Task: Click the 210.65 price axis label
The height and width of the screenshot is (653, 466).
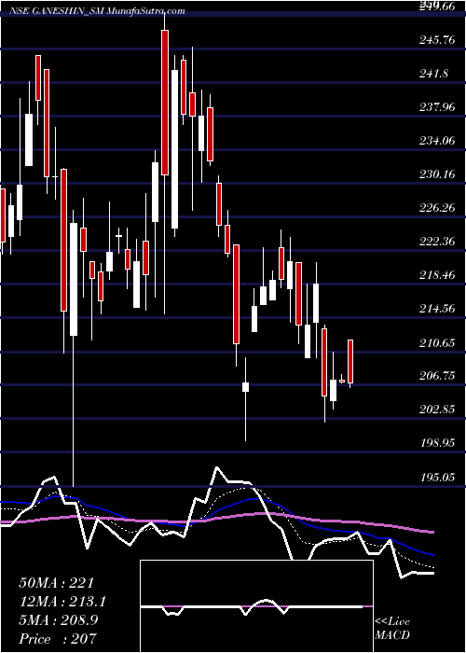Action: point(438,342)
